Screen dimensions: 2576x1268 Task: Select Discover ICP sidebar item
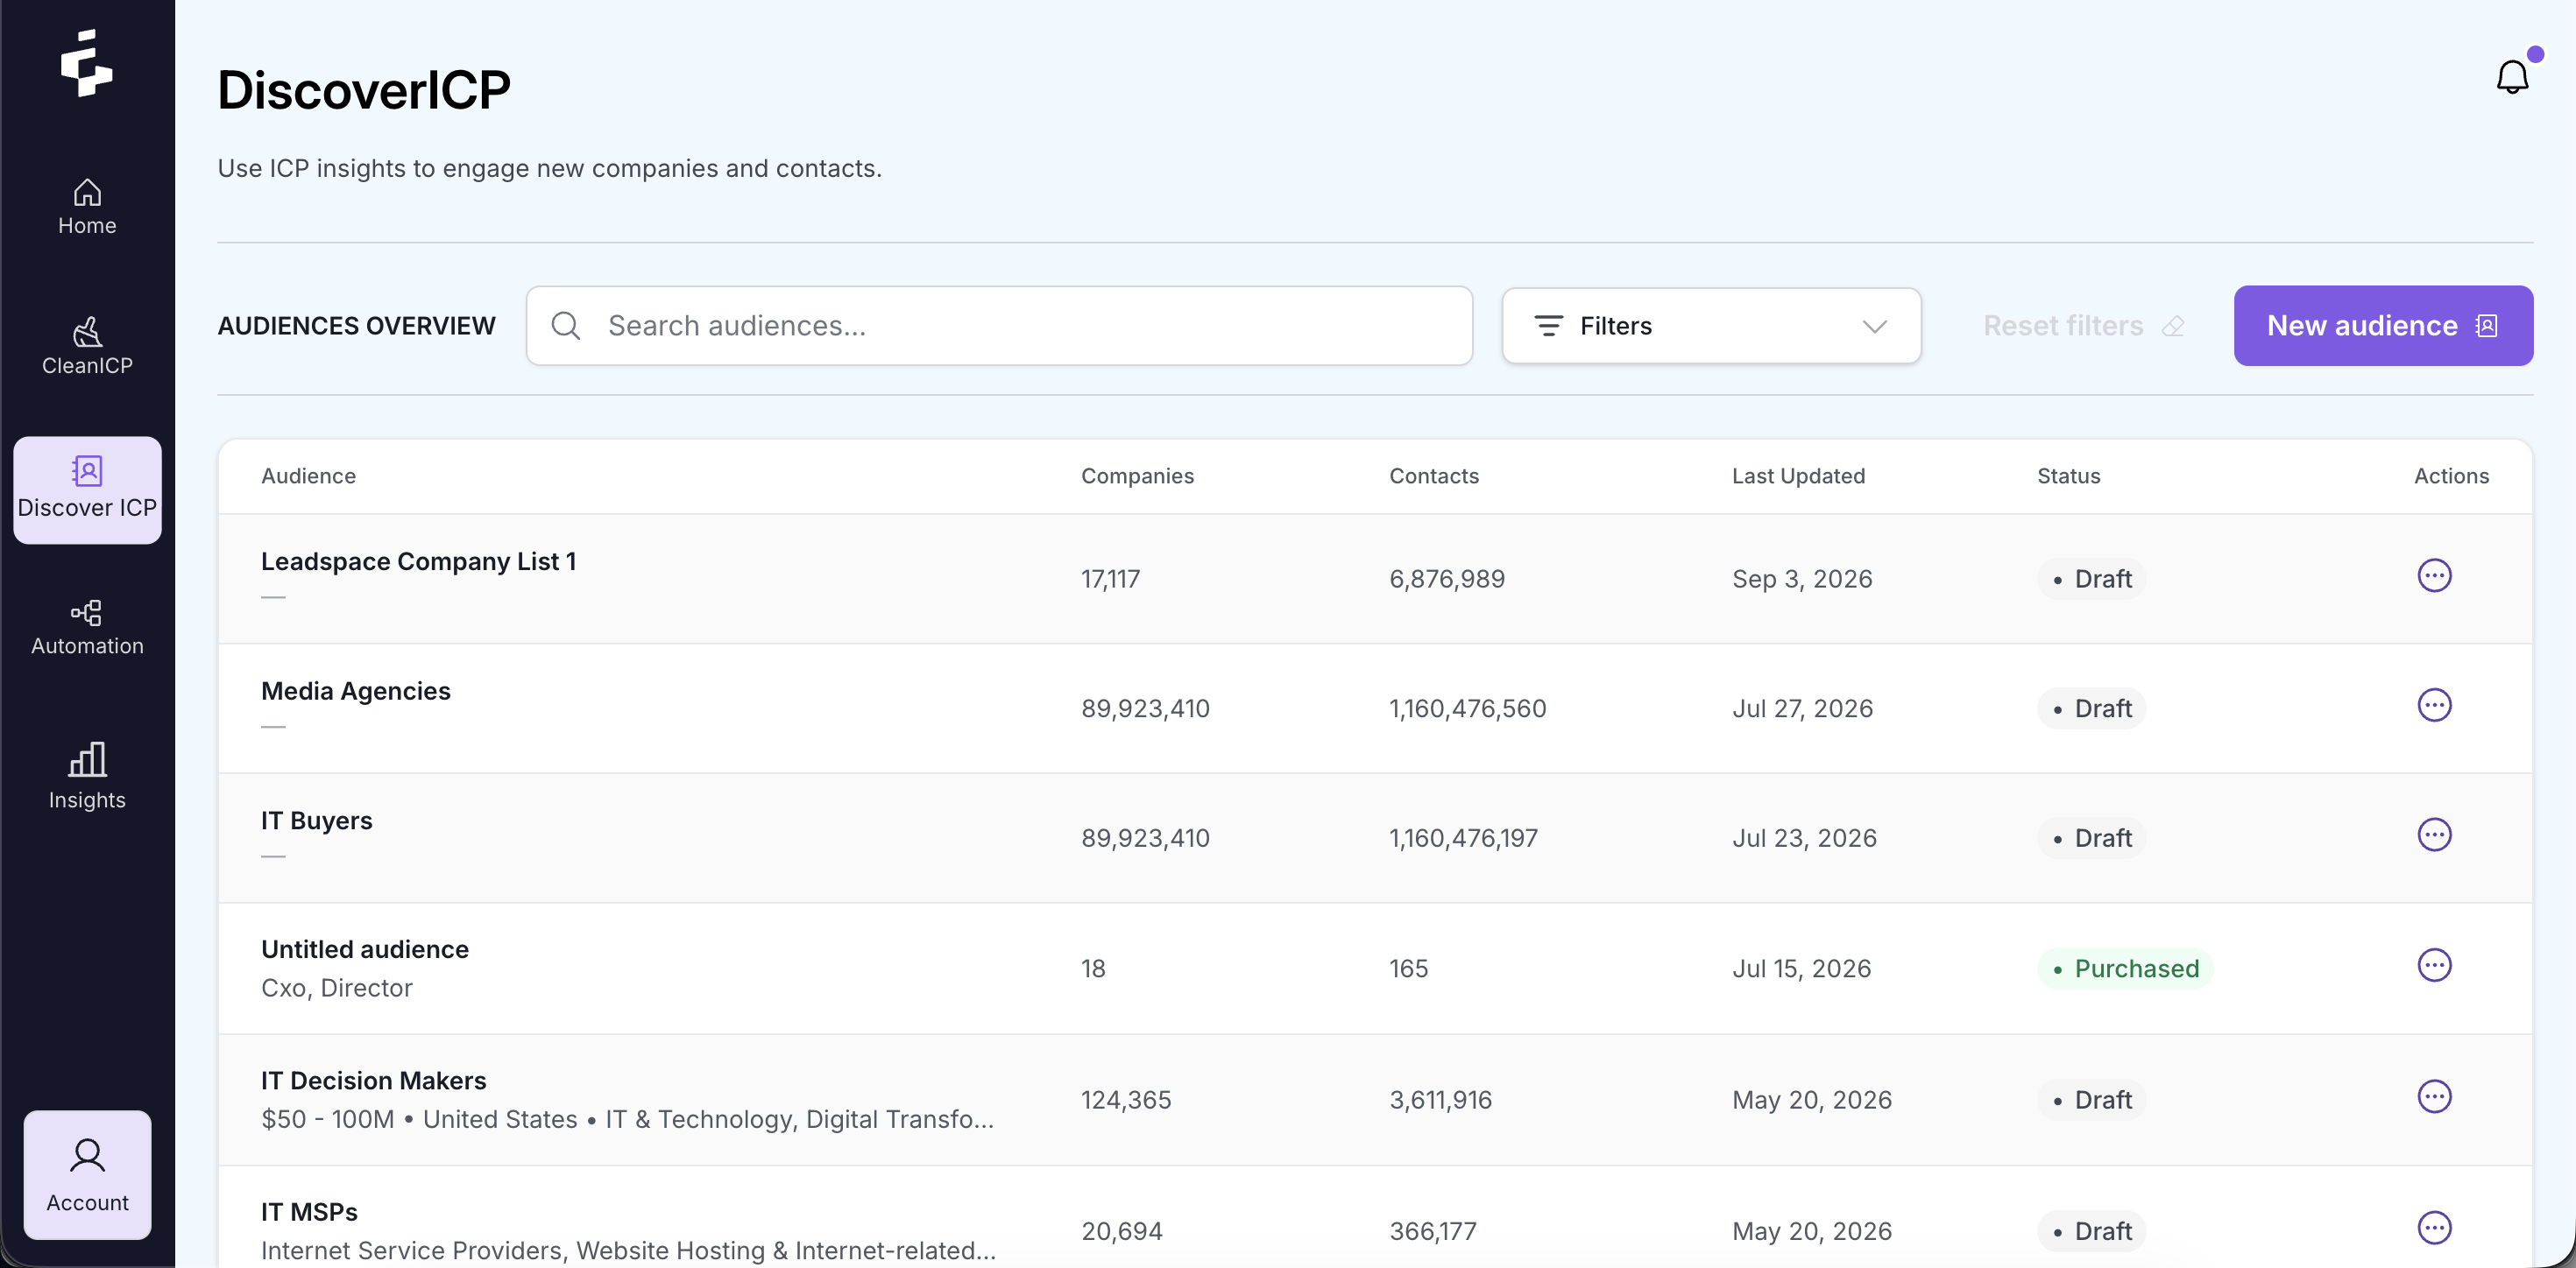pos(87,490)
